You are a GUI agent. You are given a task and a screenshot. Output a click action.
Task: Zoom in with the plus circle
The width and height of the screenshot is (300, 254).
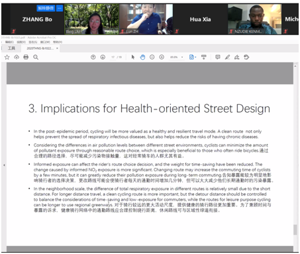162,57
